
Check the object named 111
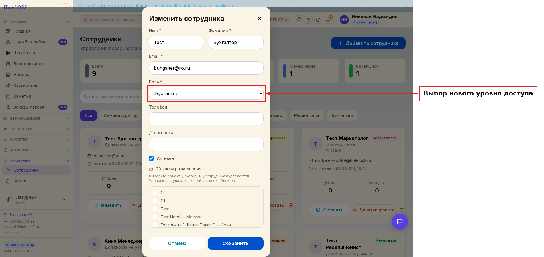[155, 201]
